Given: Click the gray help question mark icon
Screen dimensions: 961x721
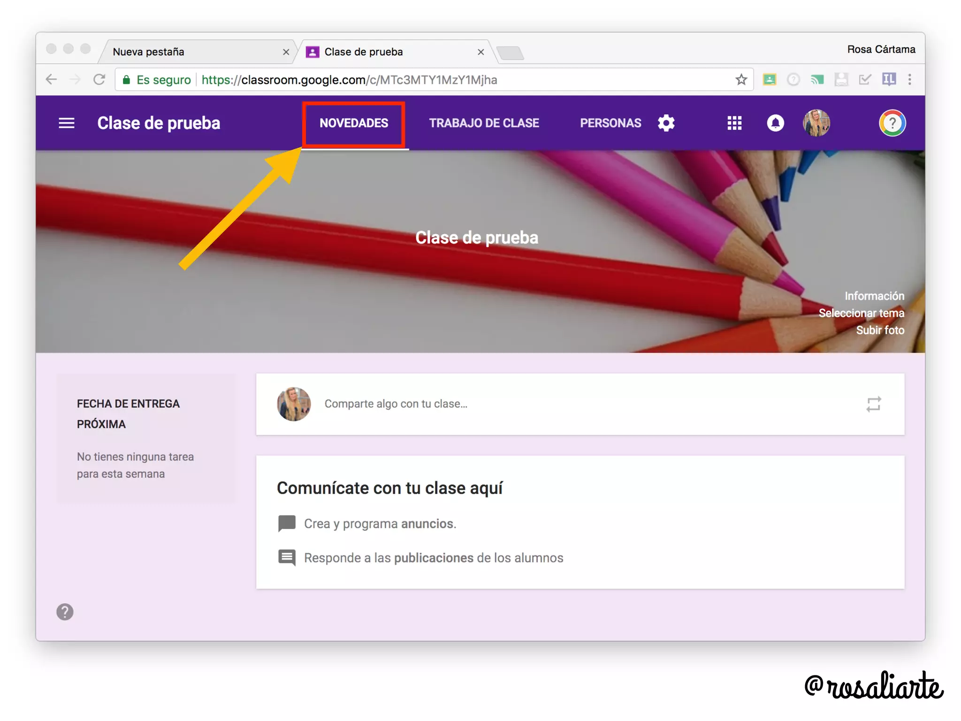Looking at the screenshot, I should pyautogui.click(x=65, y=612).
